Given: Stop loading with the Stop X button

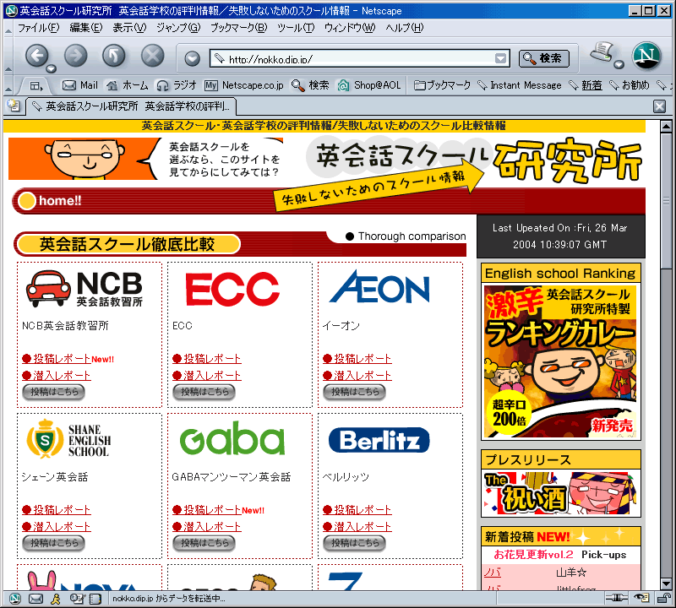Looking at the screenshot, I should [153, 56].
